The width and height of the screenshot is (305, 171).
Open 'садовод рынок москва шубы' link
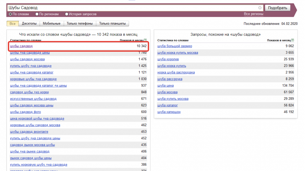[x=32, y=145]
